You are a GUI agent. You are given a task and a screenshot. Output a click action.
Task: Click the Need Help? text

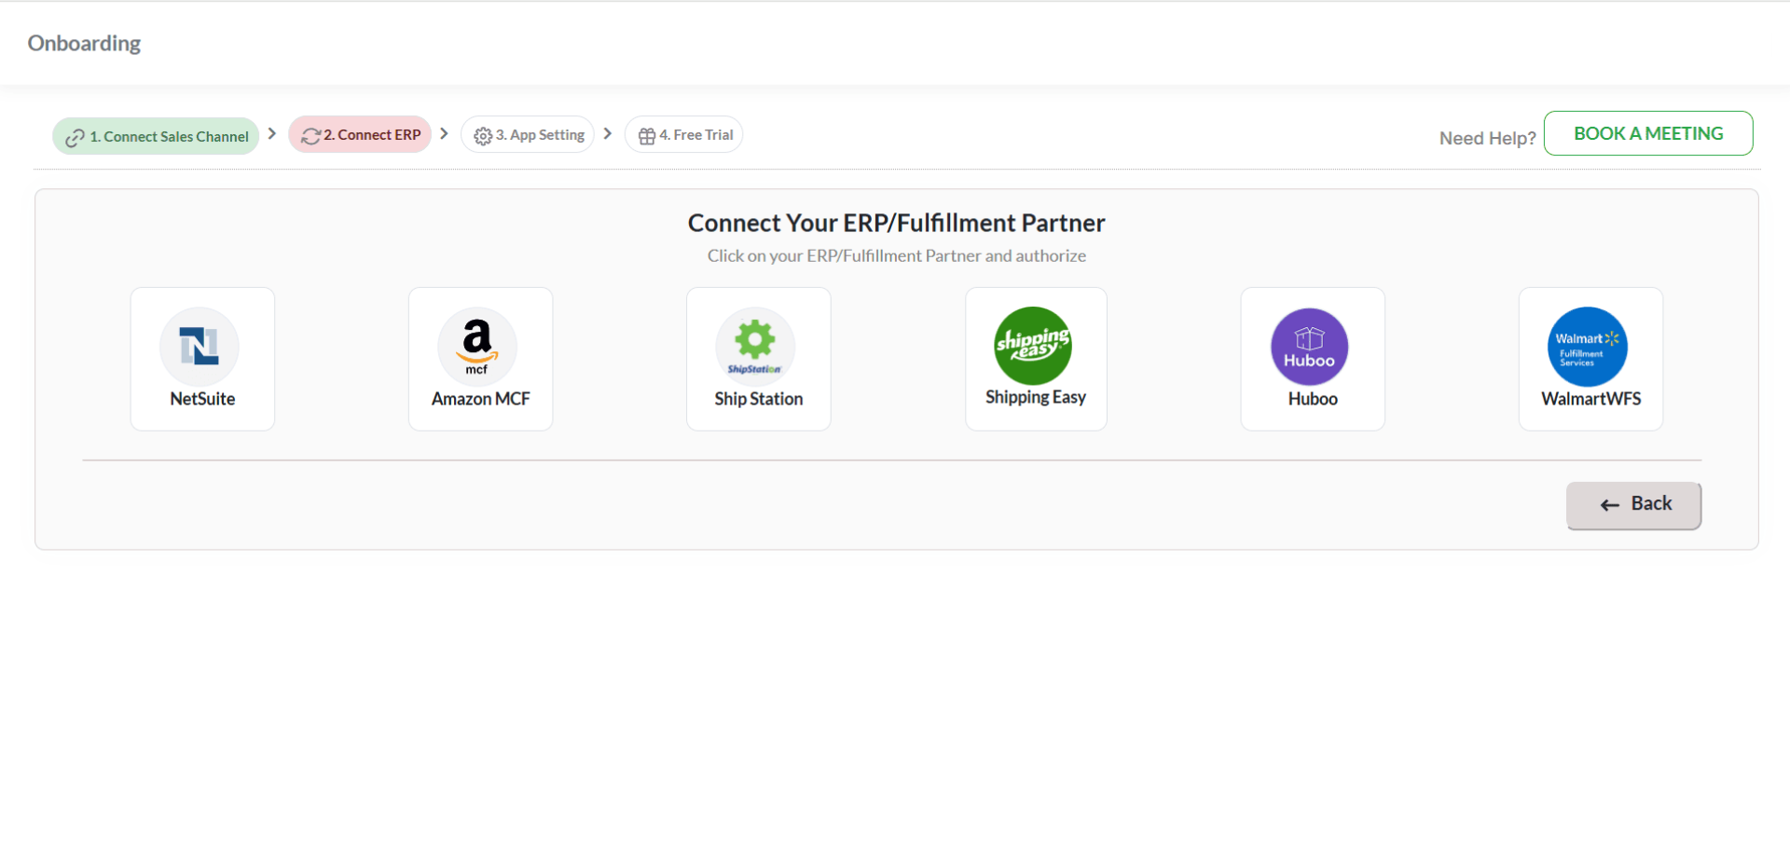1488,138
